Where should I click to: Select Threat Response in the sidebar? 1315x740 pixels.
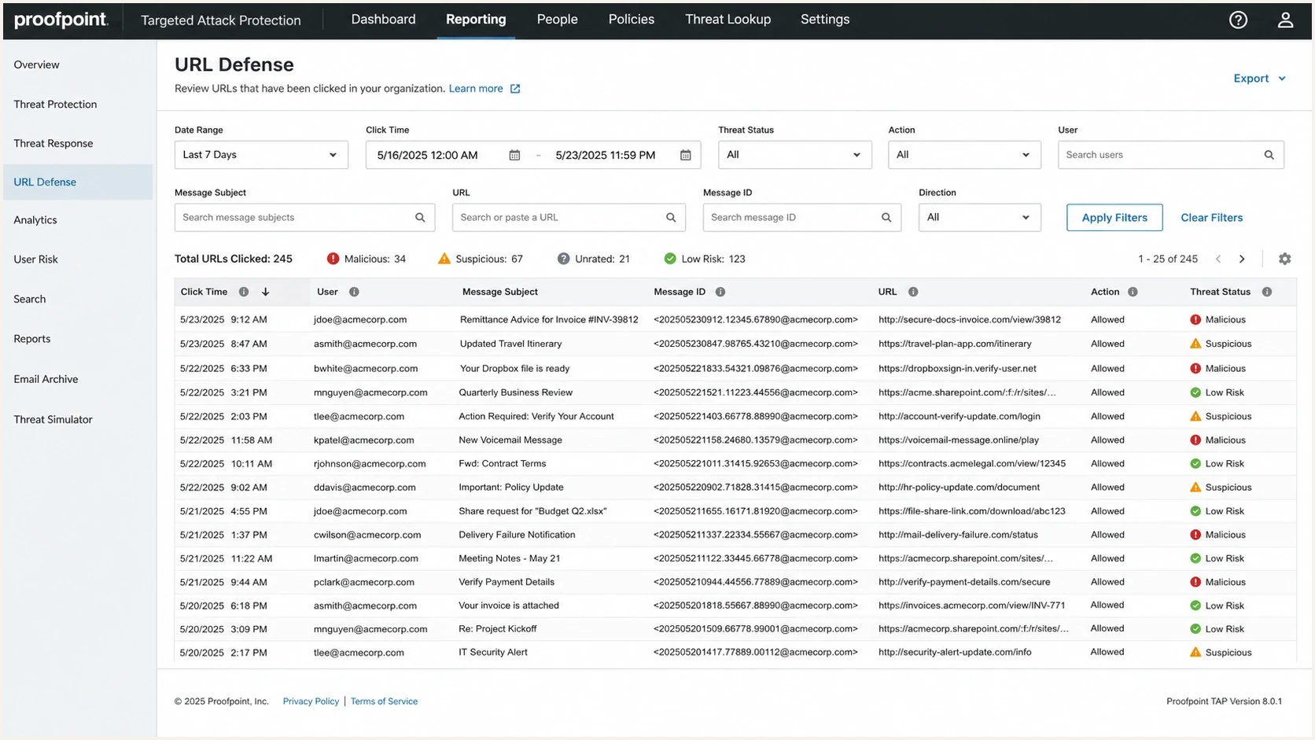53,143
